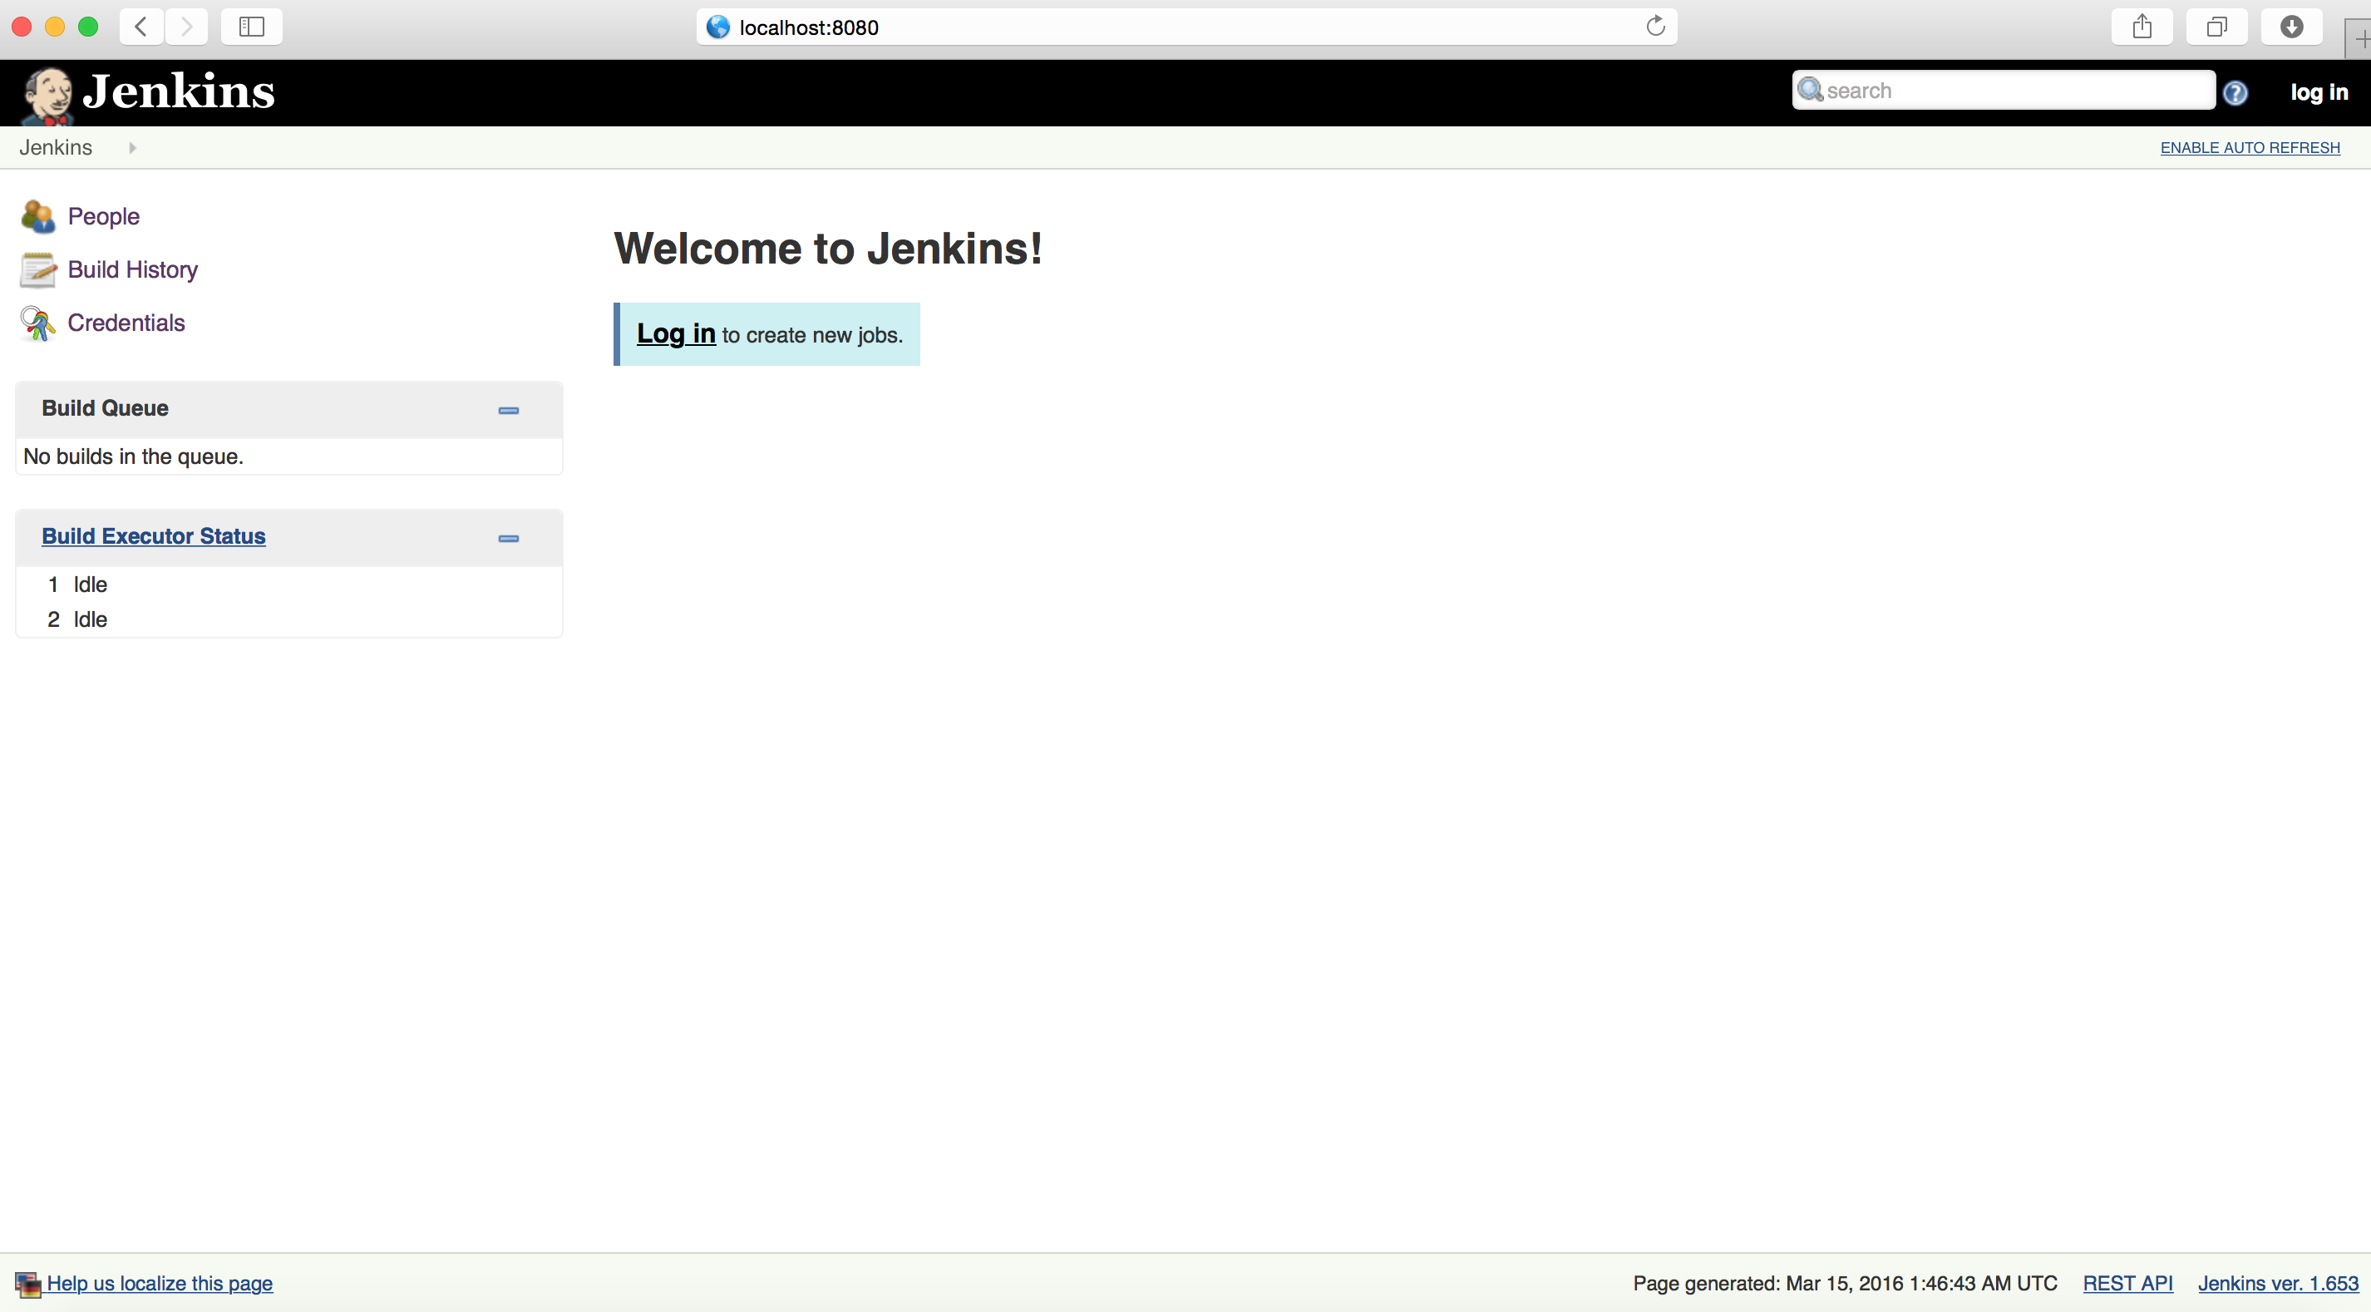Click the Build Queue panel title
The image size is (2371, 1312).
(x=105, y=408)
